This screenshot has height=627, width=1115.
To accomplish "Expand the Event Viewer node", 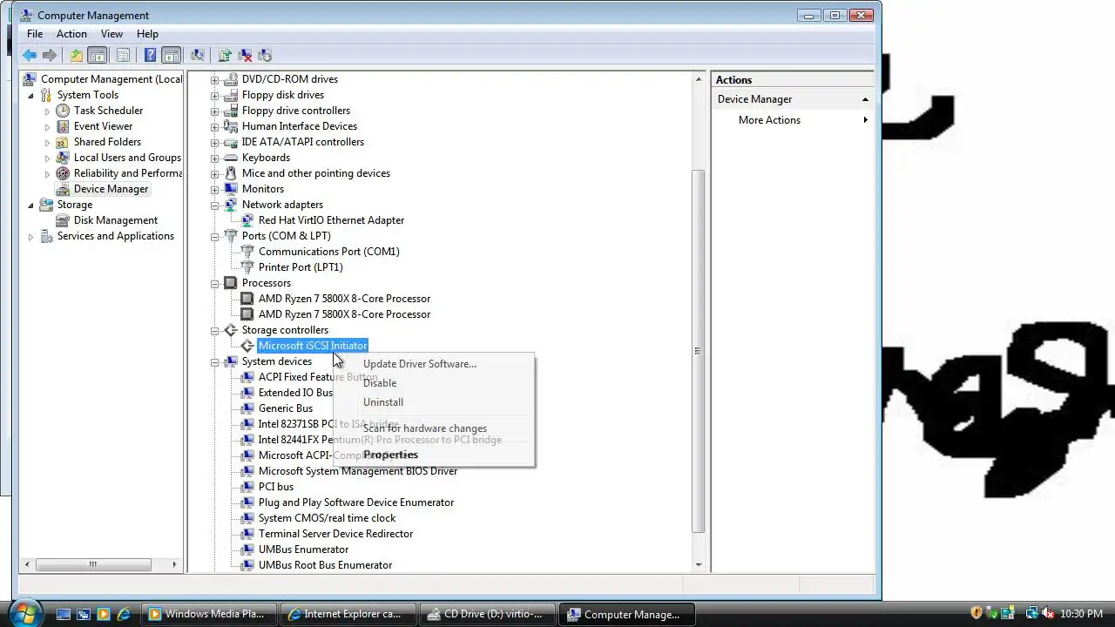I will [x=48, y=126].
